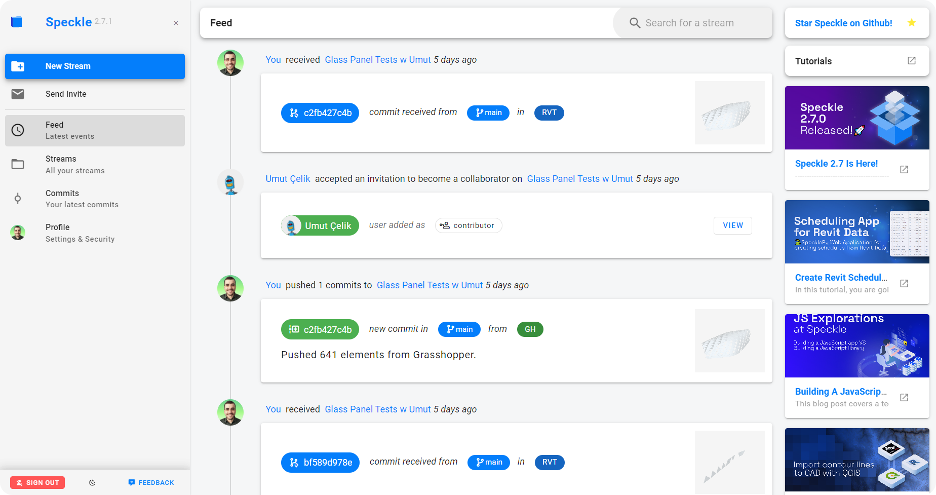Click 'Pushed 641 elements from Grasshopper.' message
This screenshot has height=495, width=936.
[378, 355]
